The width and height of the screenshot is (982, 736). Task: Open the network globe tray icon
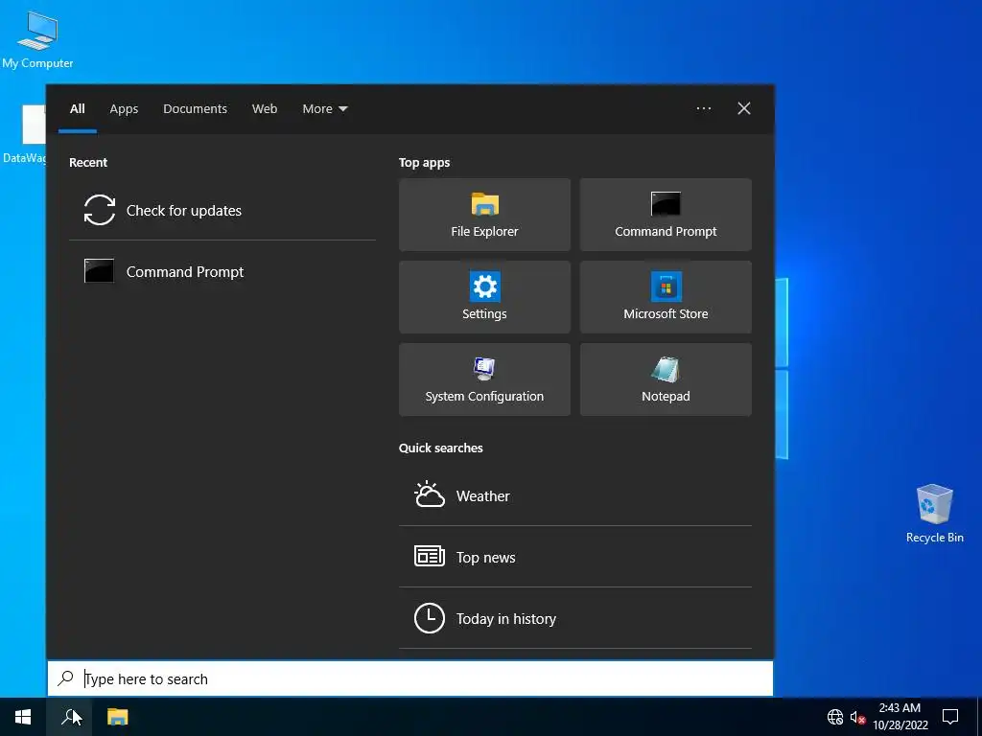click(x=835, y=717)
